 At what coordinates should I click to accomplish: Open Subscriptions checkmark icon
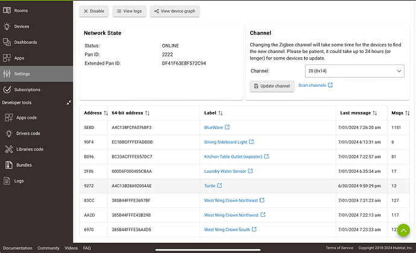click(7, 90)
